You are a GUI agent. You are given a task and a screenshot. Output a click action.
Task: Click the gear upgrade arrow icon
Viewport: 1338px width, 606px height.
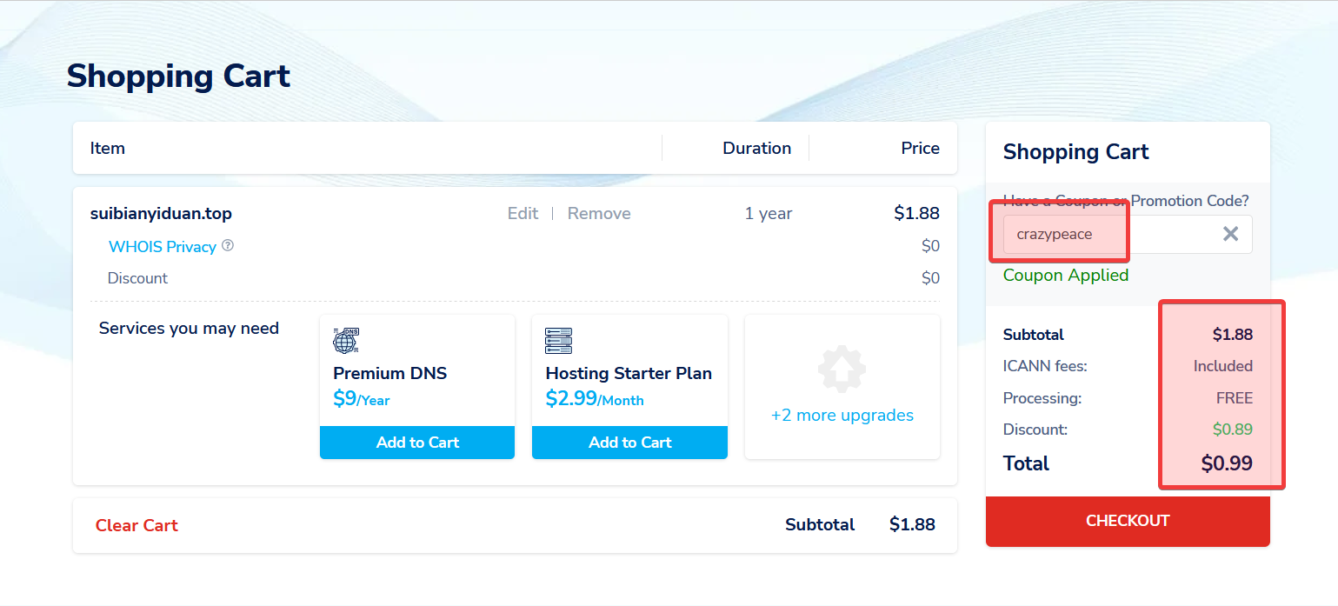842,369
